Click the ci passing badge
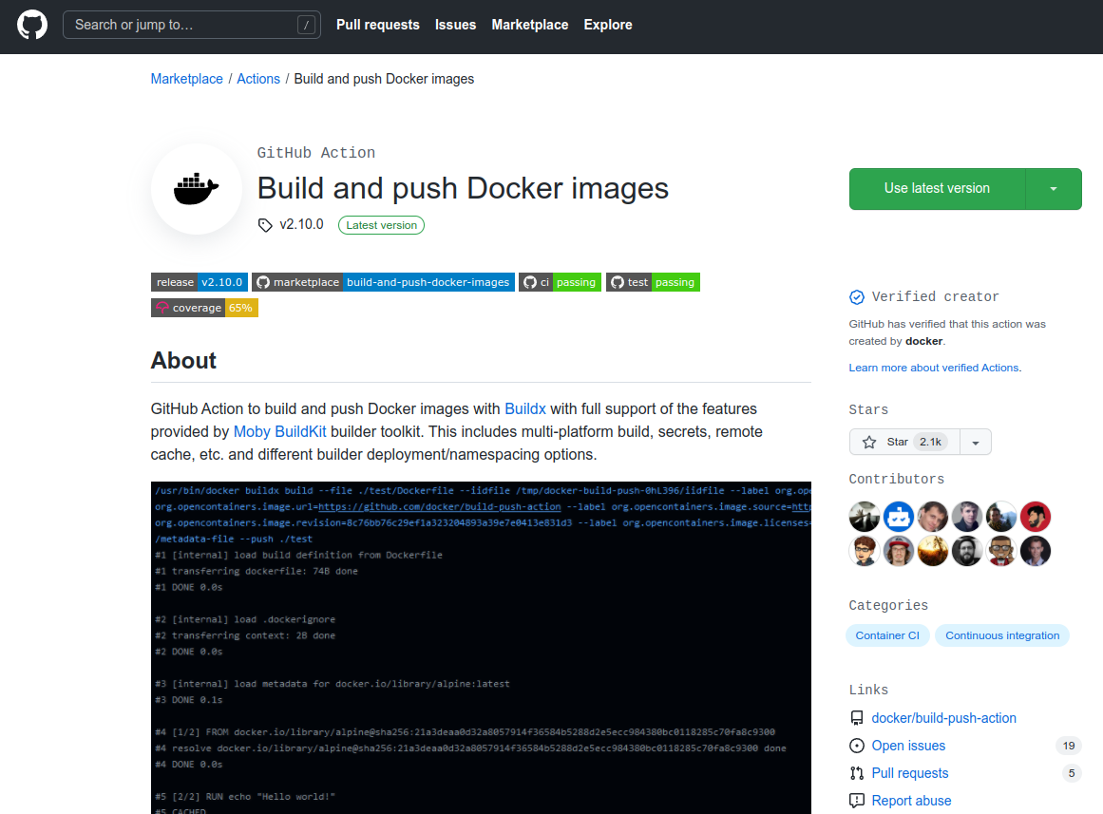This screenshot has height=814, width=1103. (x=560, y=282)
